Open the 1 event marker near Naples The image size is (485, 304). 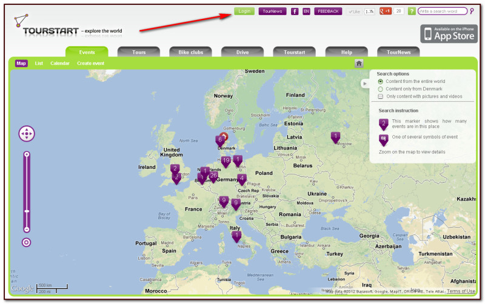pyautogui.click(x=236, y=237)
